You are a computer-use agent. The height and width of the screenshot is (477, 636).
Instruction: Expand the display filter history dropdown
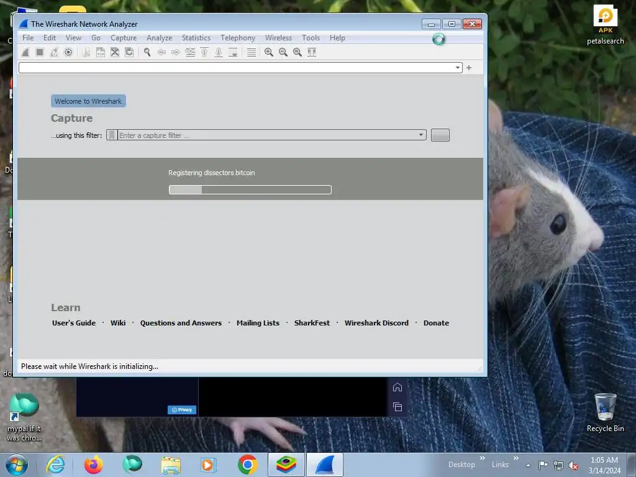click(x=458, y=68)
